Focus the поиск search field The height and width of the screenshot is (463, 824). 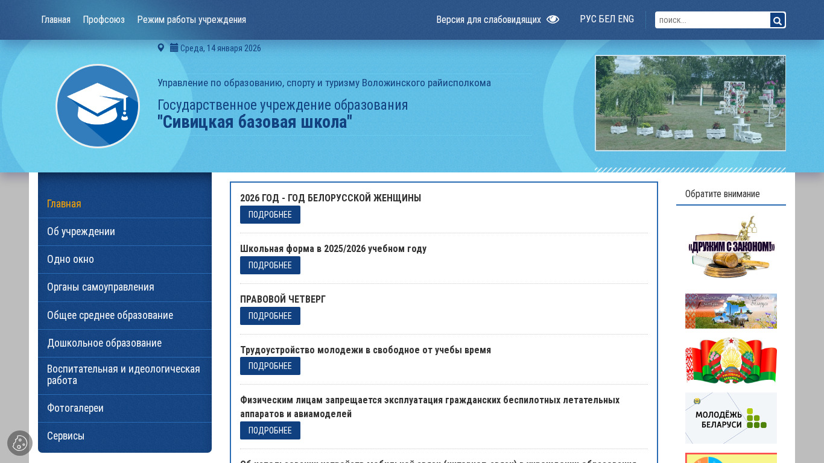712,20
